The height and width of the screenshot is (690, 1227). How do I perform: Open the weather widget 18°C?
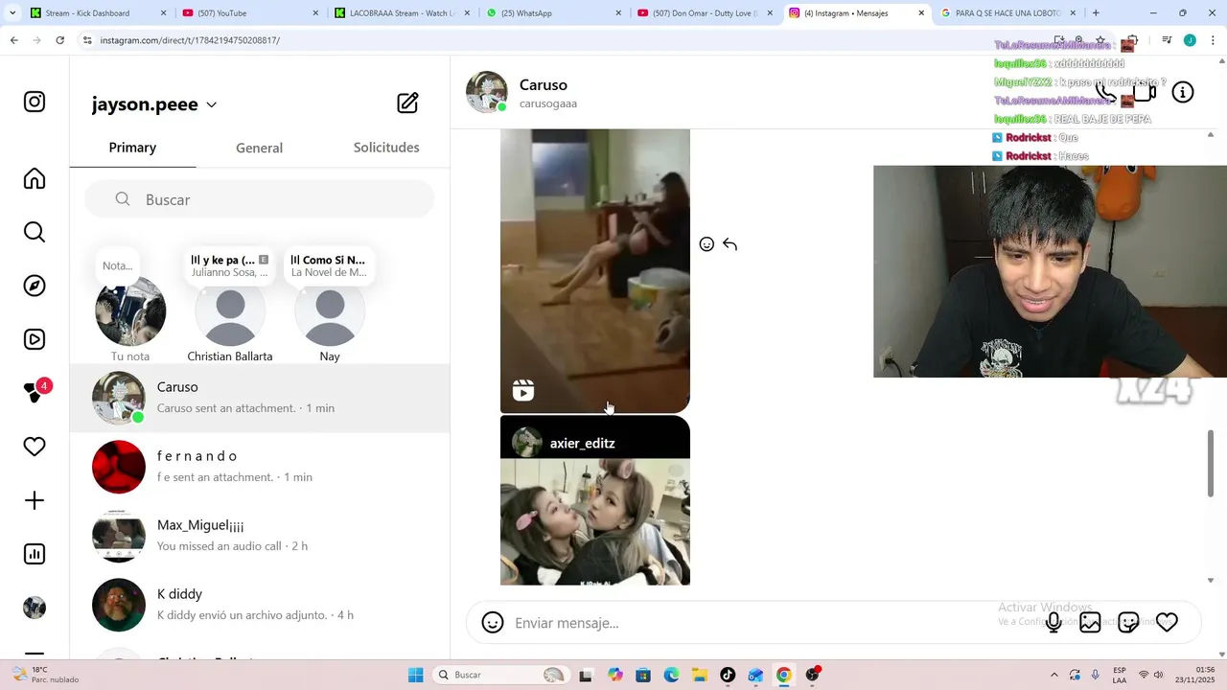pos(45,675)
